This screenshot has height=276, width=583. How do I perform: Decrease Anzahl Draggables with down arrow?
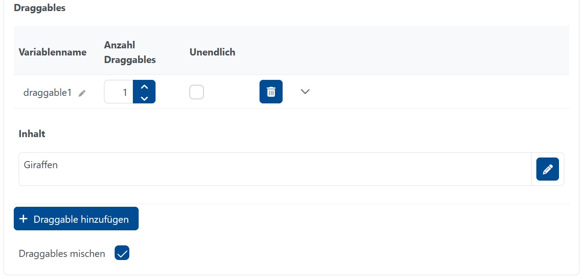click(144, 98)
